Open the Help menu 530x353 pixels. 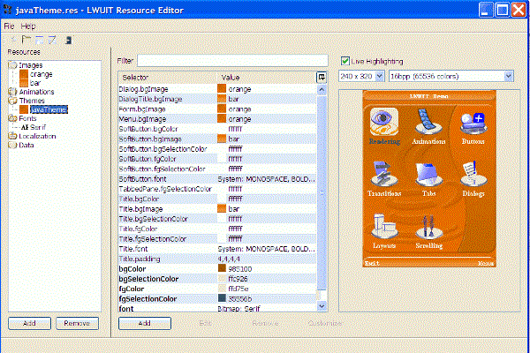click(x=29, y=26)
